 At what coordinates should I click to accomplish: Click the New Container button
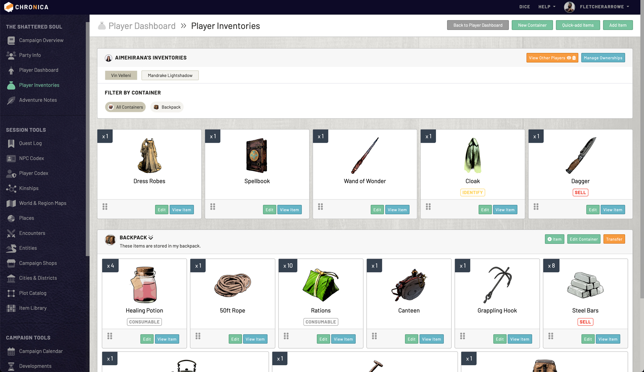tap(532, 25)
